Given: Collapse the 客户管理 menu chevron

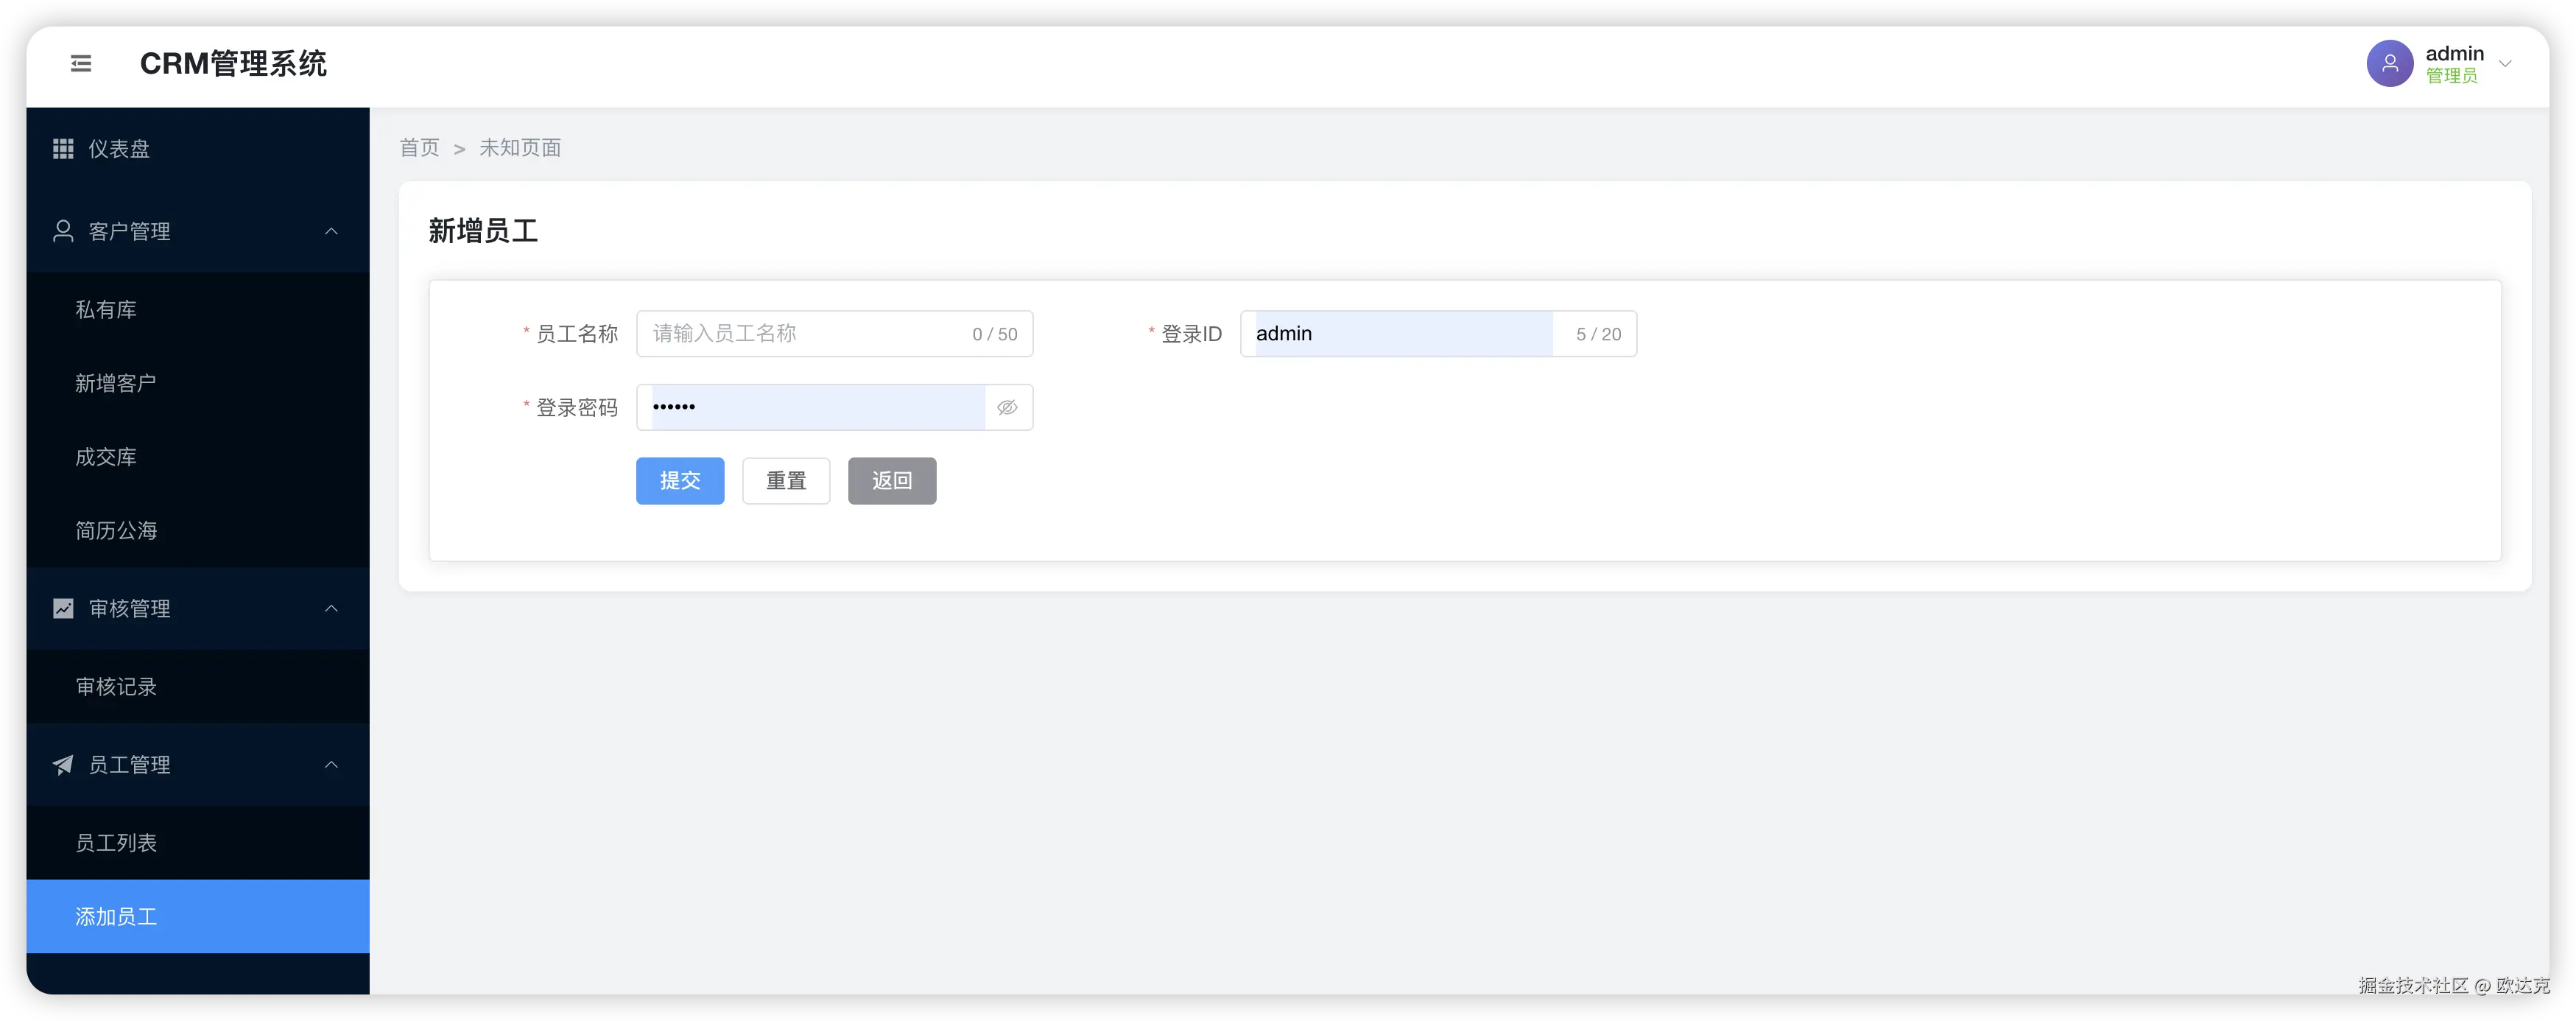Looking at the screenshot, I should [331, 231].
